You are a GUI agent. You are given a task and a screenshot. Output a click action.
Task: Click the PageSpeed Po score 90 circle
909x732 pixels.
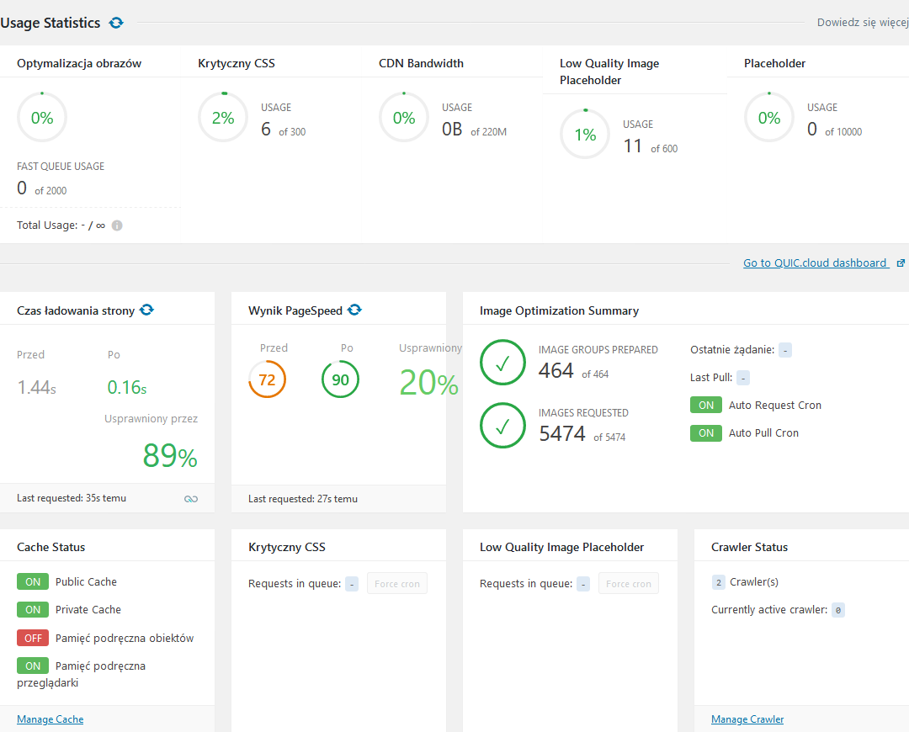(340, 379)
